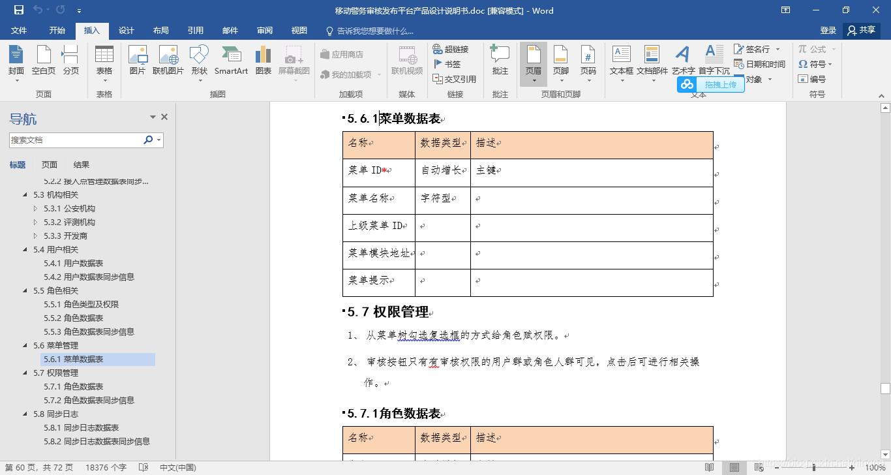Click the Save icon in title bar
Viewport: 891px width, 475px height.
18,10
